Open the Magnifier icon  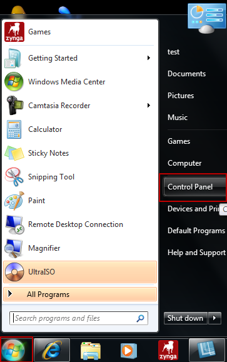(x=14, y=248)
